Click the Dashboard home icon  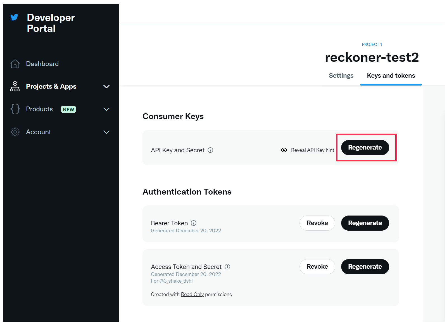[15, 64]
